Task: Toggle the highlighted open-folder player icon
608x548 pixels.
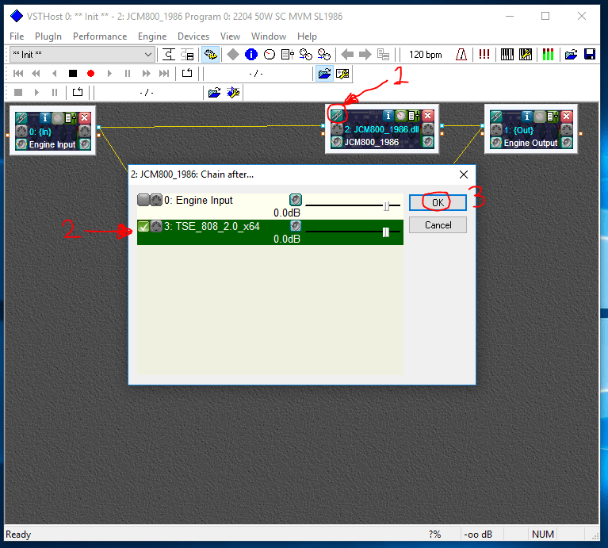Action: (324, 73)
